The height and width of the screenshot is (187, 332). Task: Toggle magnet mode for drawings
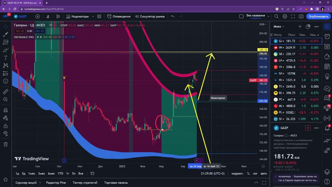point(6,110)
